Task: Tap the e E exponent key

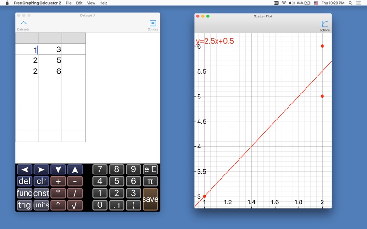Action: (150, 169)
